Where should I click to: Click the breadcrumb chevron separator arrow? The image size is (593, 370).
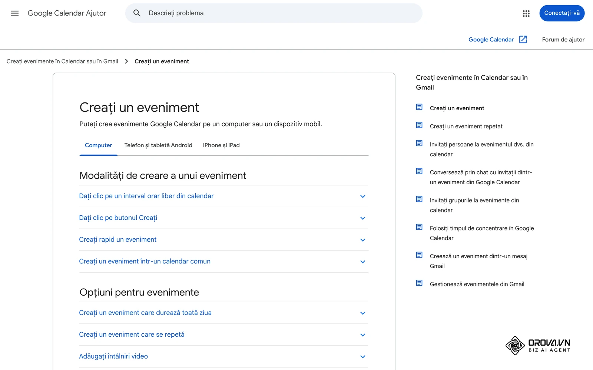[x=126, y=61]
